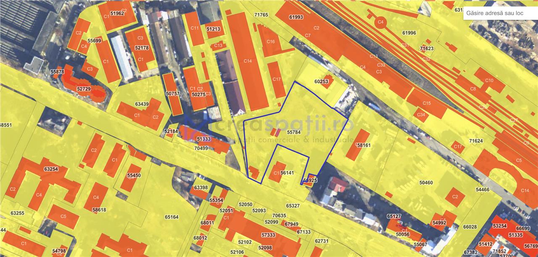Select building C11
538x257 pixels.
pyautogui.click(x=195, y=28)
